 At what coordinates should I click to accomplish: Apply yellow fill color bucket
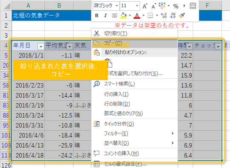124,15
